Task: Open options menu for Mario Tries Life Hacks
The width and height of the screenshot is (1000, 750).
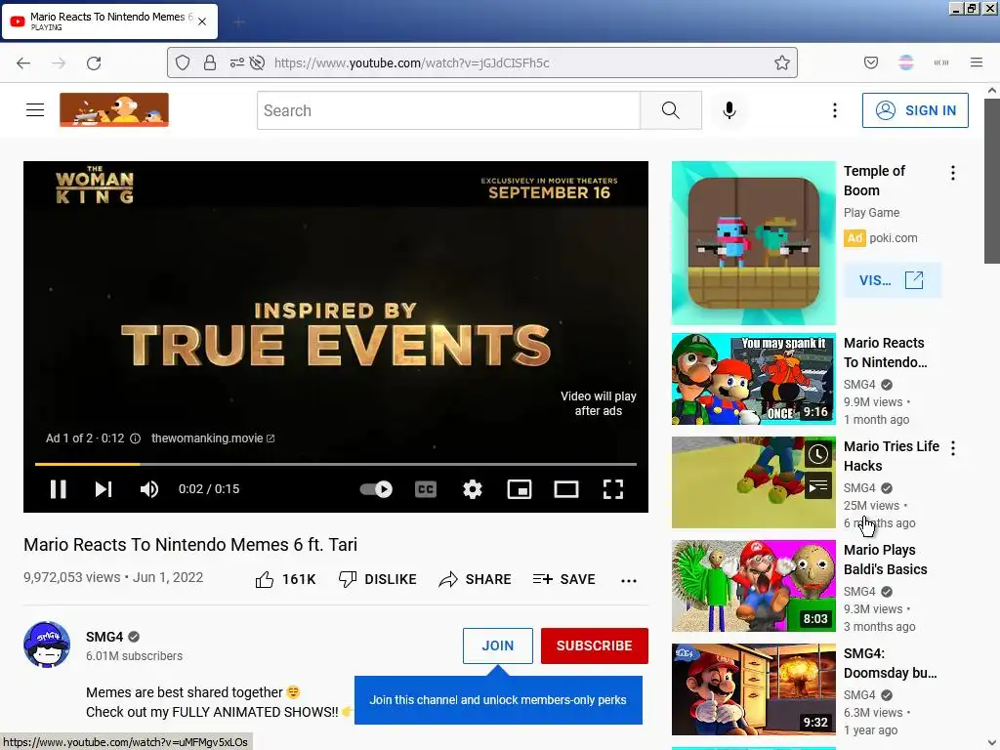Action: point(953,448)
